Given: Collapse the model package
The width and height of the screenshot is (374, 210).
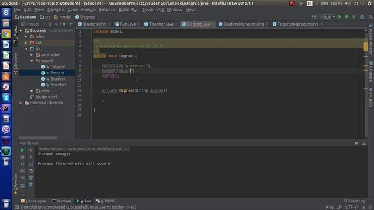Looking at the screenshot, I should tap(32, 61).
